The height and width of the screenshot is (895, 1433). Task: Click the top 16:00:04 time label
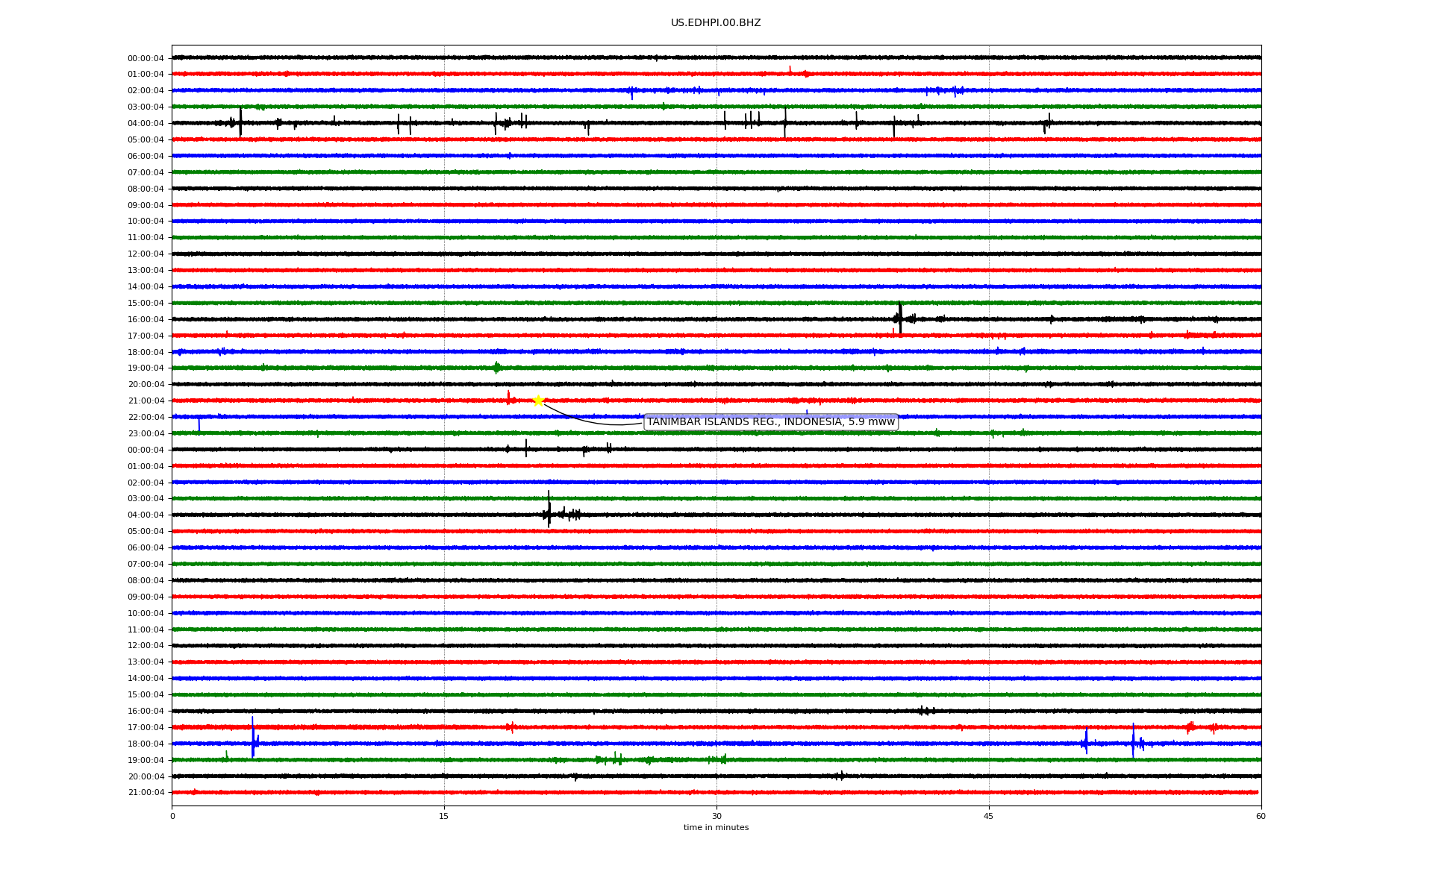146,320
